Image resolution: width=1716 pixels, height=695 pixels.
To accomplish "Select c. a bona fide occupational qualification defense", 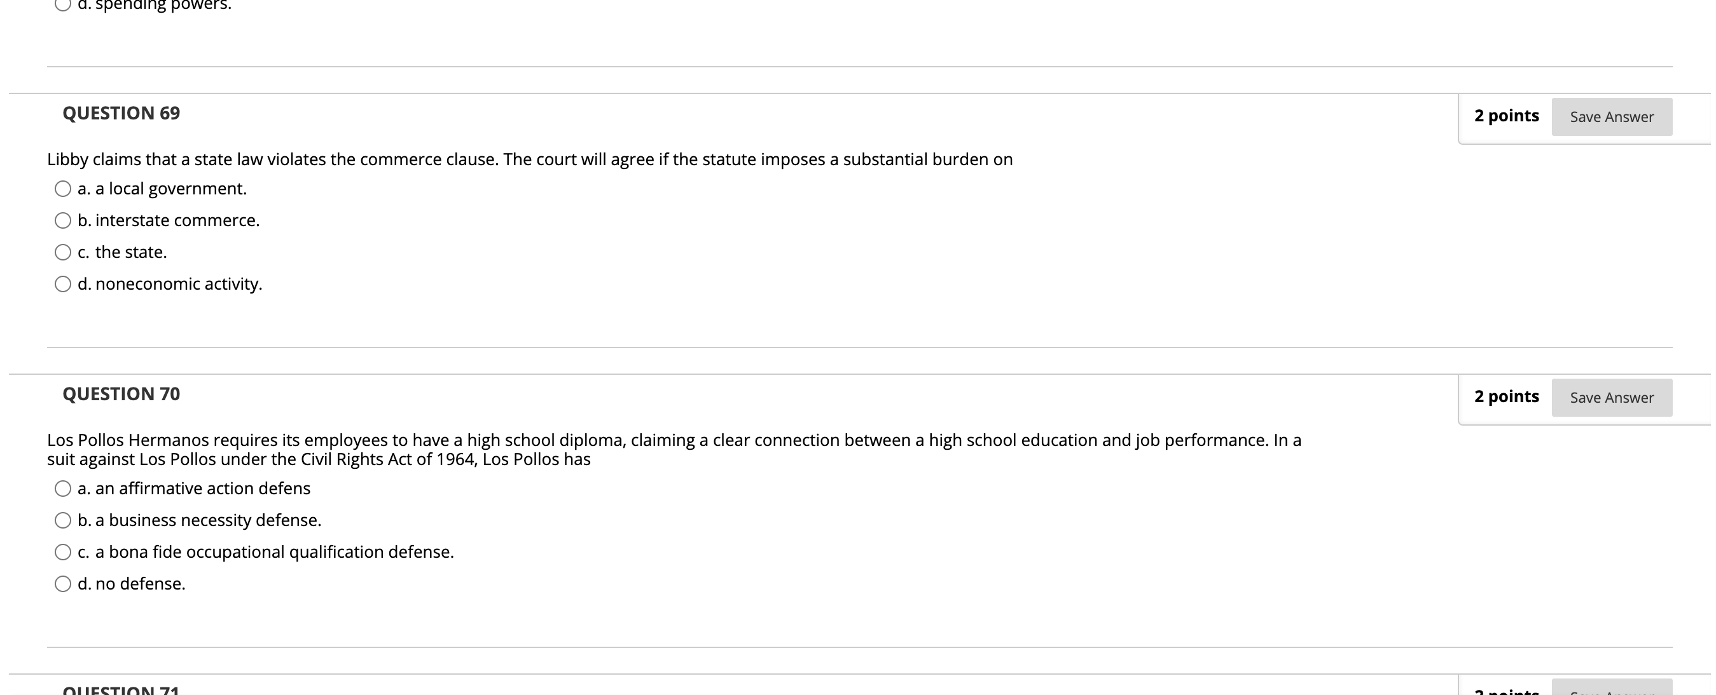I will pyautogui.click(x=62, y=551).
